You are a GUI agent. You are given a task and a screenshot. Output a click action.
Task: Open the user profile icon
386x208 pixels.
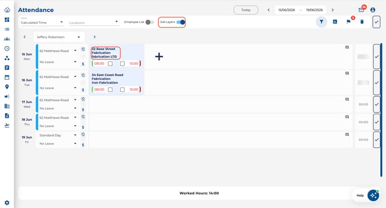pos(373,10)
